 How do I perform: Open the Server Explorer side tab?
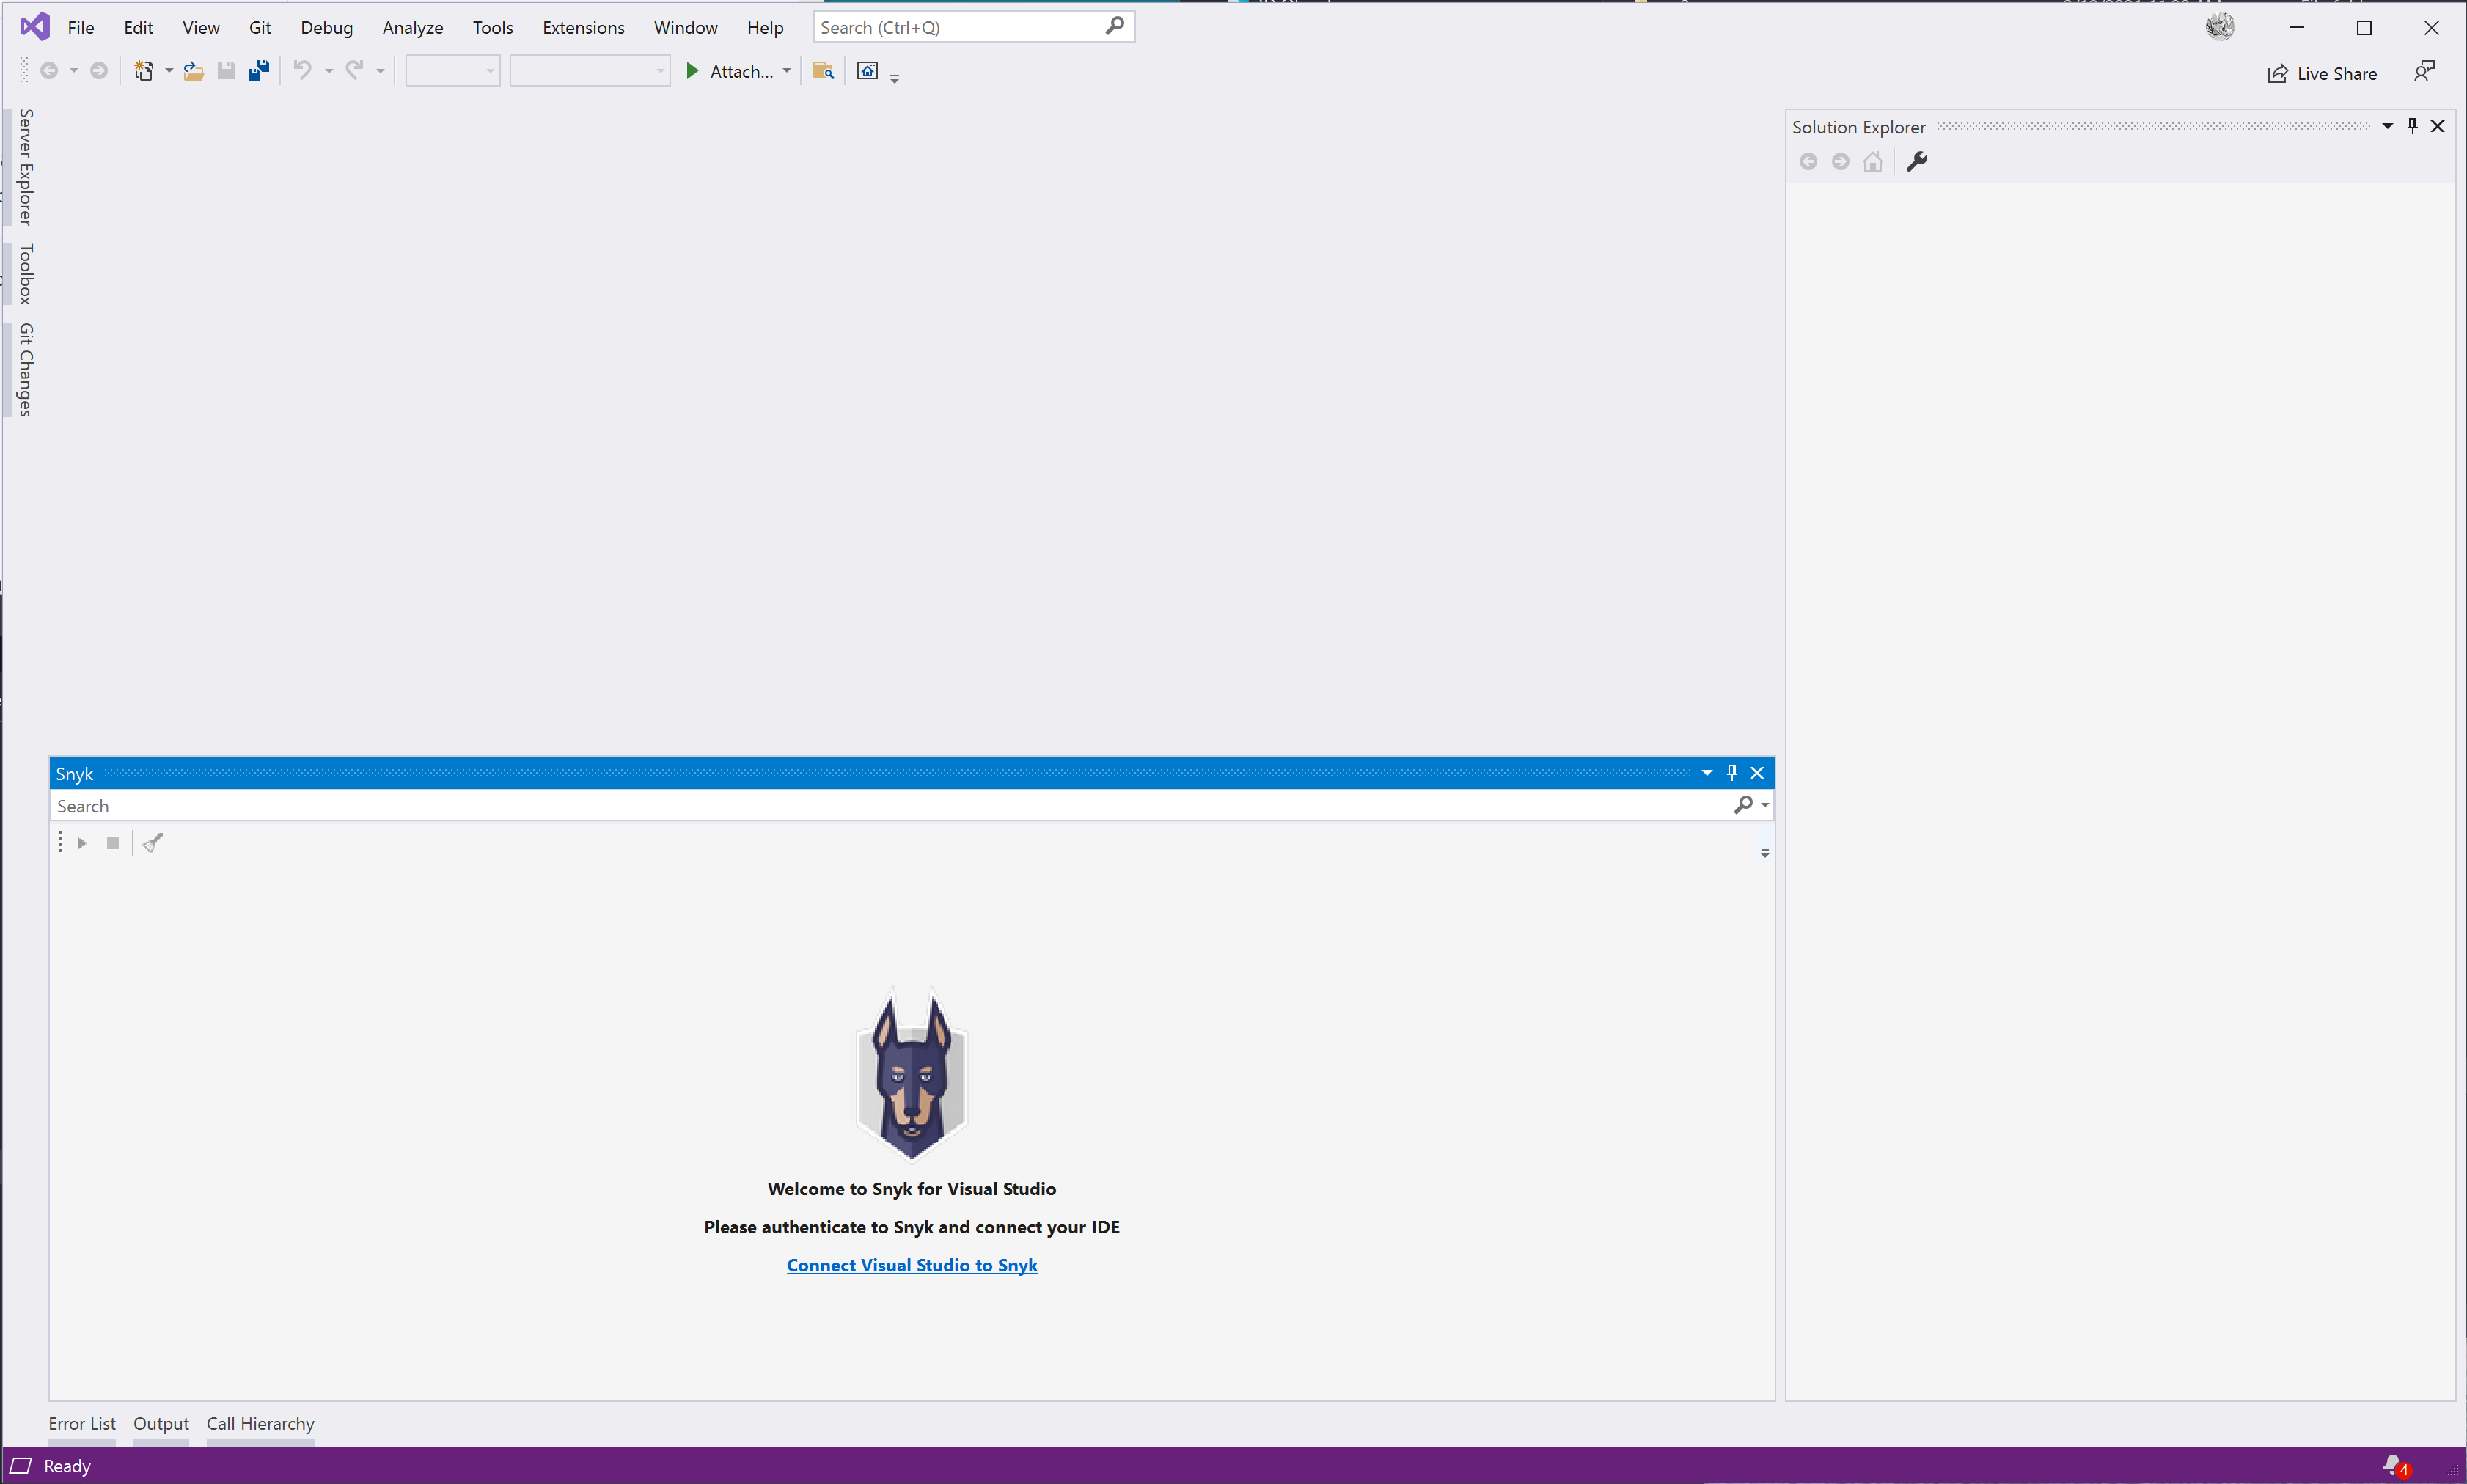pos(26,167)
